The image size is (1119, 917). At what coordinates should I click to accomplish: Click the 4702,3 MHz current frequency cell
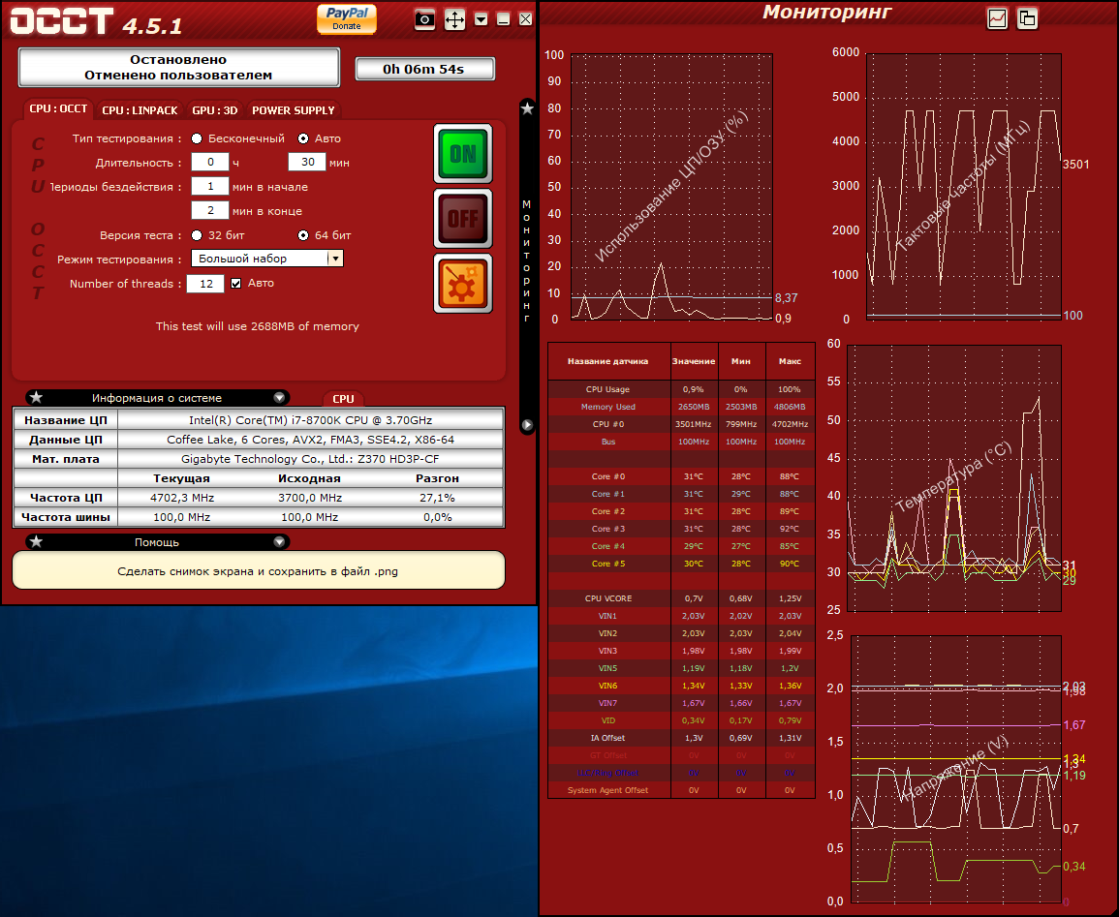182,498
